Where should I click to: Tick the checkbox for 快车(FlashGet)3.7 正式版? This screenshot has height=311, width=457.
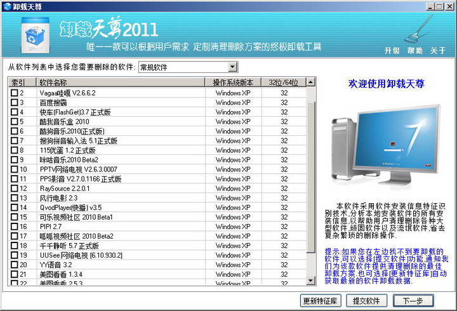(x=14, y=112)
